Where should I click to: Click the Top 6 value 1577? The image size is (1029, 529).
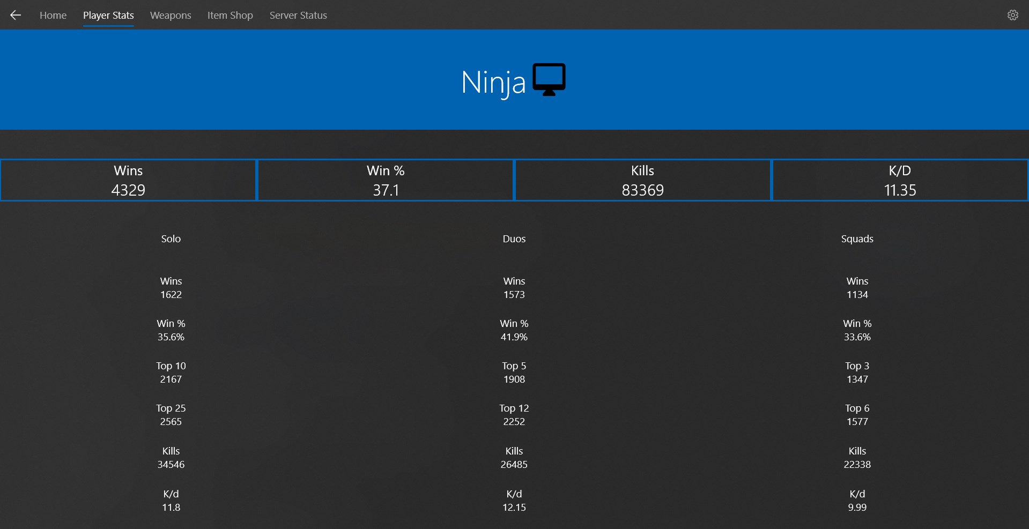pyautogui.click(x=857, y=422)
